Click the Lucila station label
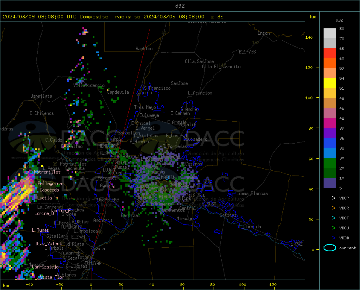 click(44, 198)
